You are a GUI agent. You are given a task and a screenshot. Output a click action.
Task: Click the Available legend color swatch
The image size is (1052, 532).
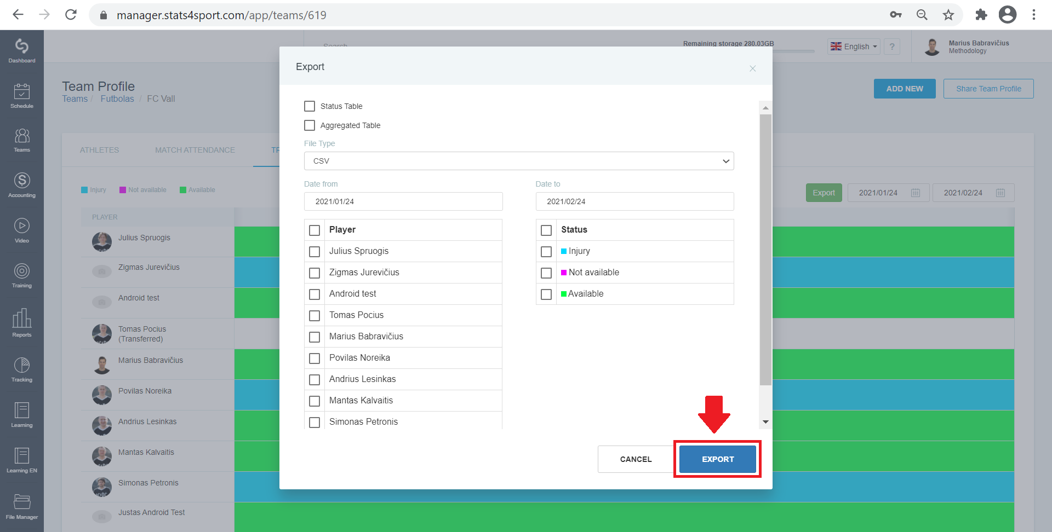point(183,190)
